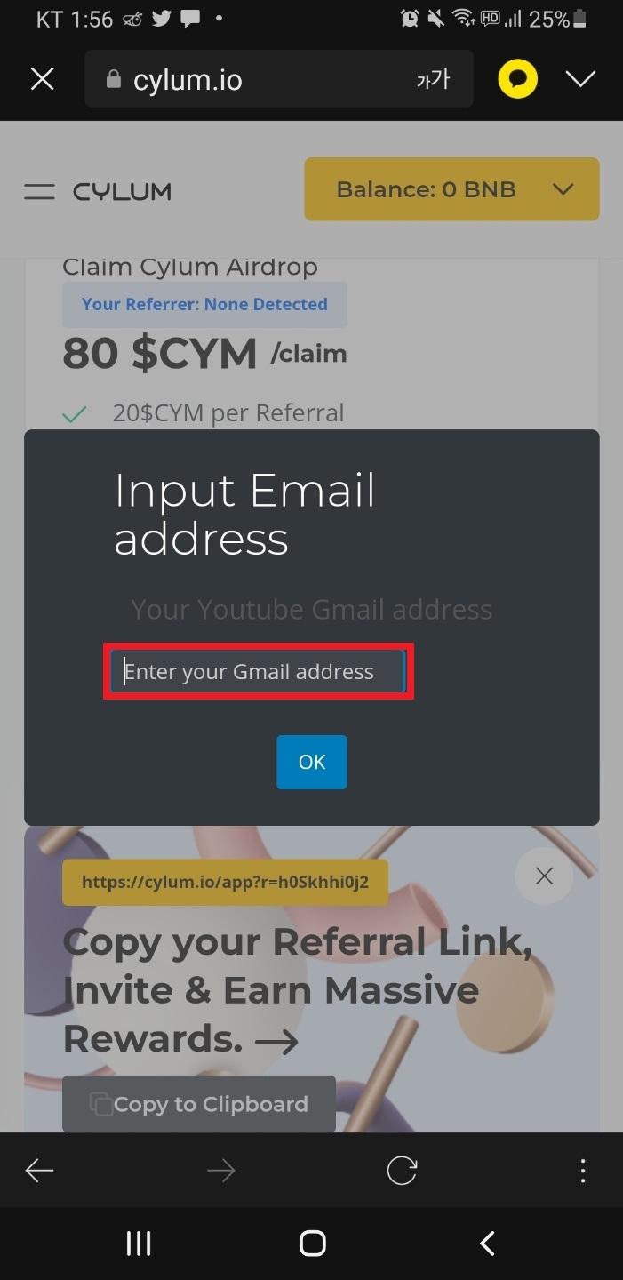Screen dimensions: 623x1280
Task: Tap the browser forward arrow
Action: click(x=220, y=1171)
